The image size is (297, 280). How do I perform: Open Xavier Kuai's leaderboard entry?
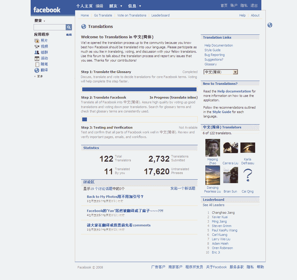tap(220, 217)
